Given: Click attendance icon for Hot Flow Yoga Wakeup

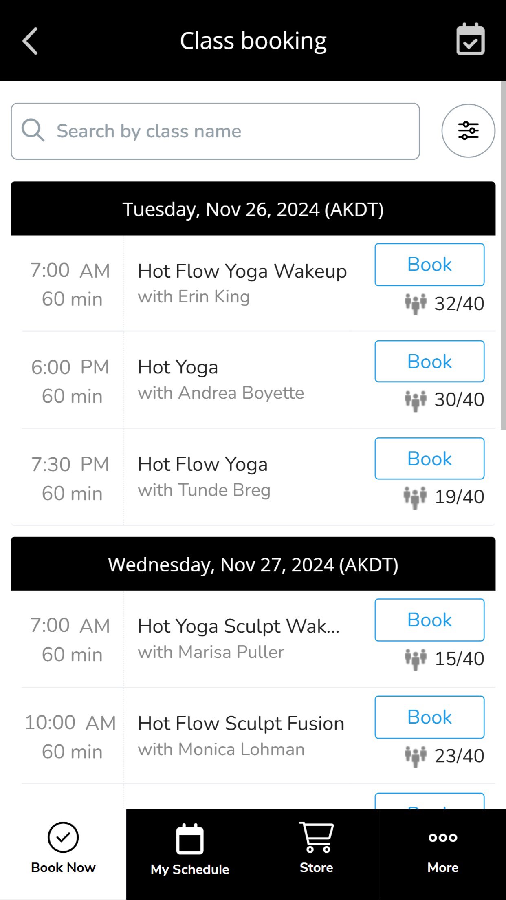Looking at the screenshot, I should (415, 304).
